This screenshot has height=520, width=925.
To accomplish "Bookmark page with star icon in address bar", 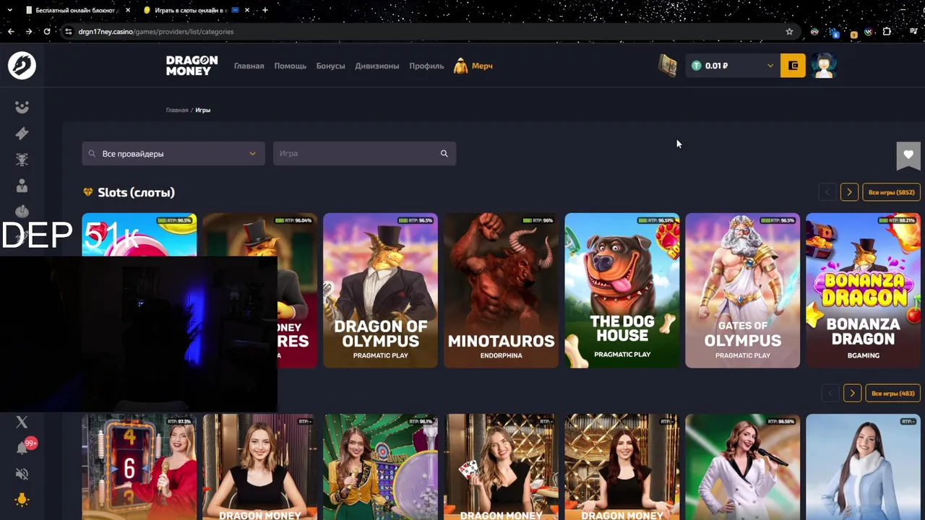I will (789, 31).
